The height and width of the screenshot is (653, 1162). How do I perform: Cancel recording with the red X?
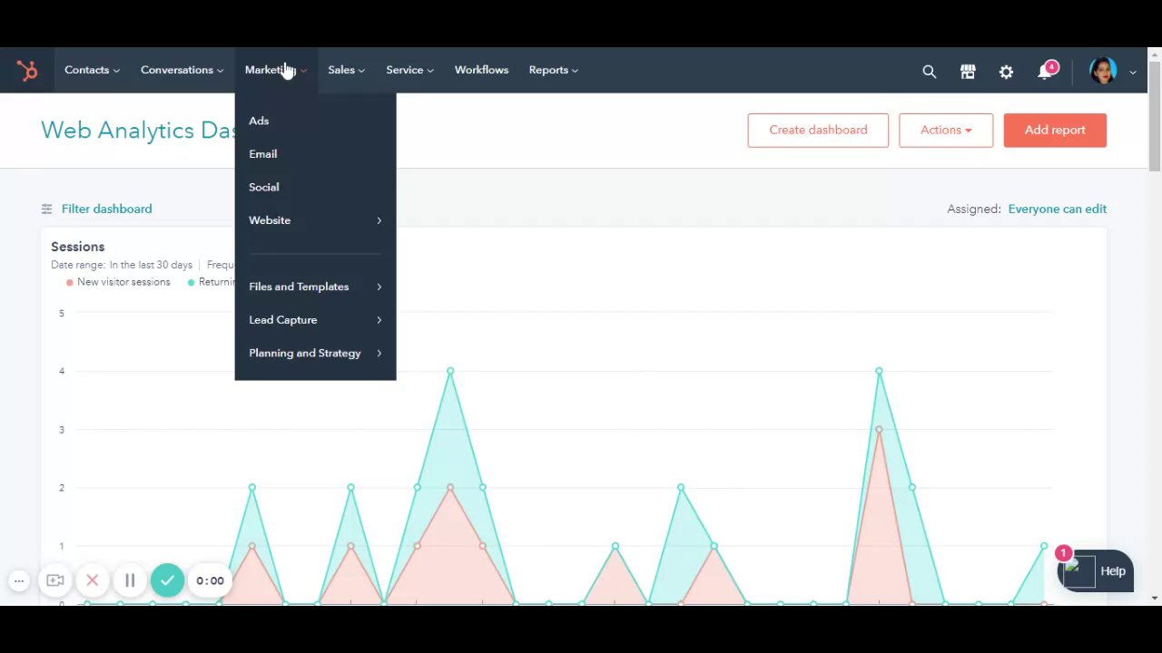click(92, 580)
